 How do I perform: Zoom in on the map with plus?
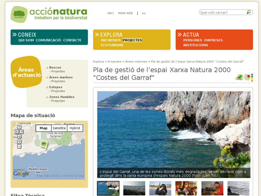pyautogui.click(x=19, y=142)
